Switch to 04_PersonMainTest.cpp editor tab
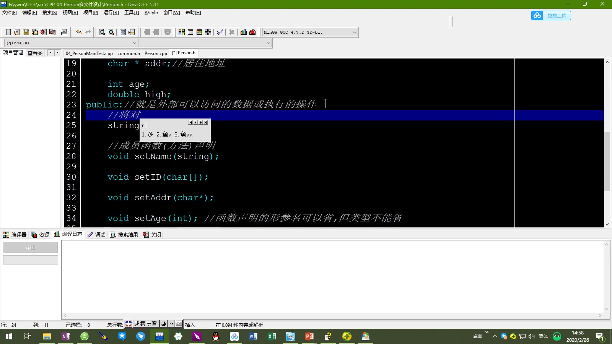The height and width of the screenshot is (344, 612). pyautogui.click(x=89, y=54)
